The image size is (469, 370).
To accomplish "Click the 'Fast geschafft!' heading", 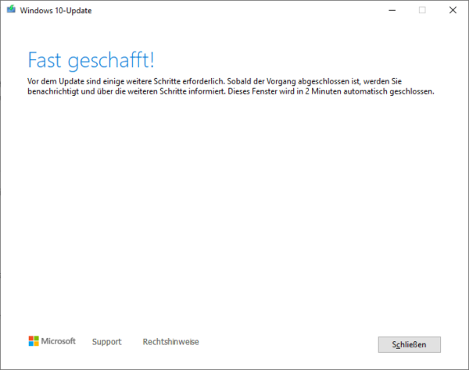I will (91, 61).
